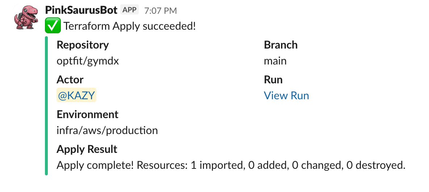The image size is (429, 192).
Task: Click the Run field heading
Action: (273, 80)
